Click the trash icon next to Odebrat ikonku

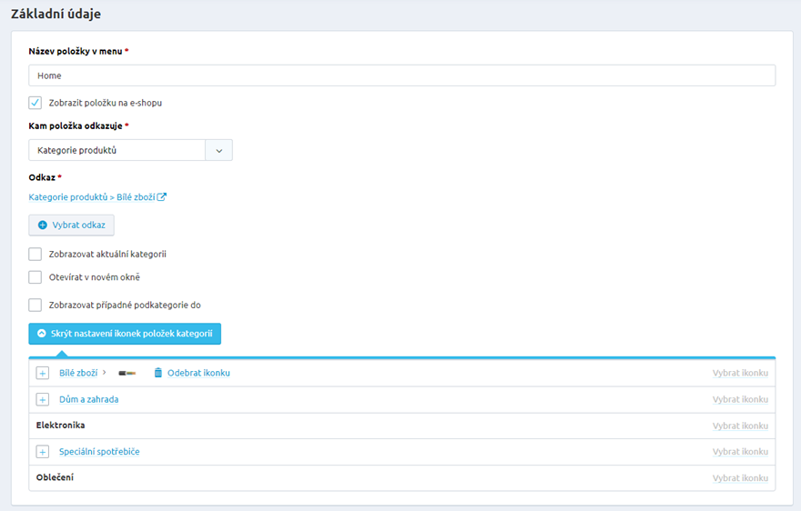157,373
